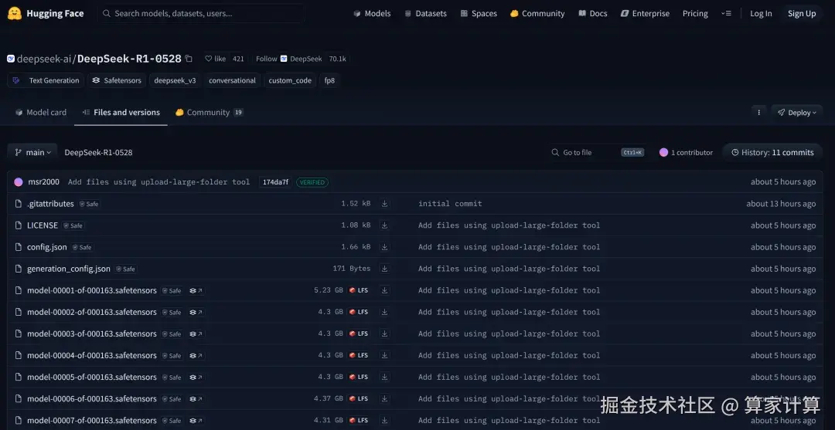Click the Log In link
835x430 pixels.
click(x=761, y=14)
